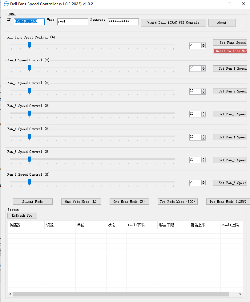Click the Refresh Now button
The height and width of the screenshot is (302, 250).
(x=22, y=215)
